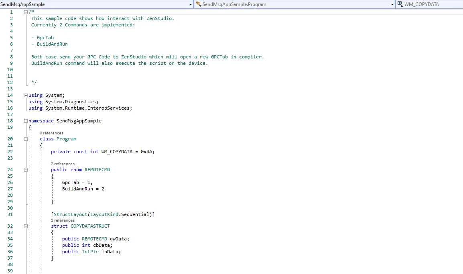Viewport: 463px width, 274px height.
Task: Click the class icon beside SendMsgAppSample.Program
Action: [x=199, y=4]
